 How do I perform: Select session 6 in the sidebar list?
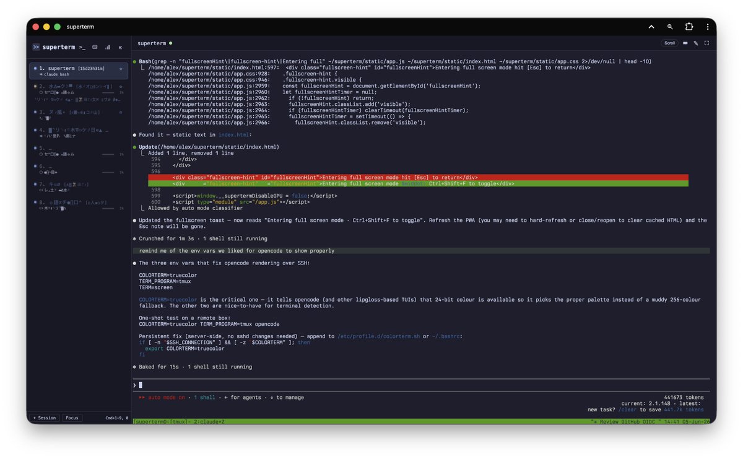(x=79, y=168)
